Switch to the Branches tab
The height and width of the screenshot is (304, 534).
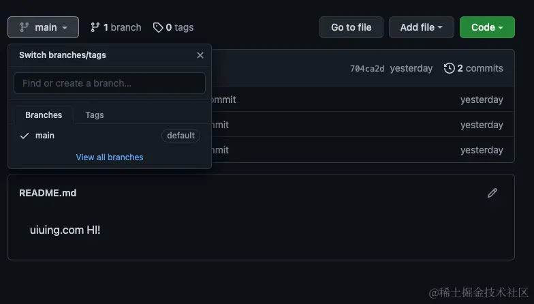44,115
